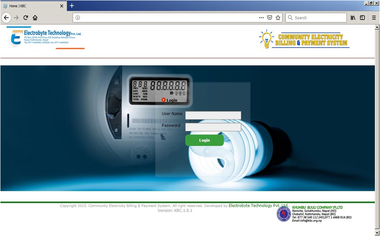Click inside the browser Search box
This screenshot has width=380, height=236.
point(319,18)
